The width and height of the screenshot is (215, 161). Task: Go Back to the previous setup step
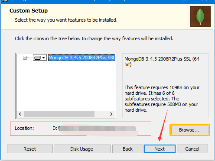pyautogui.click(x=128, y=149)
